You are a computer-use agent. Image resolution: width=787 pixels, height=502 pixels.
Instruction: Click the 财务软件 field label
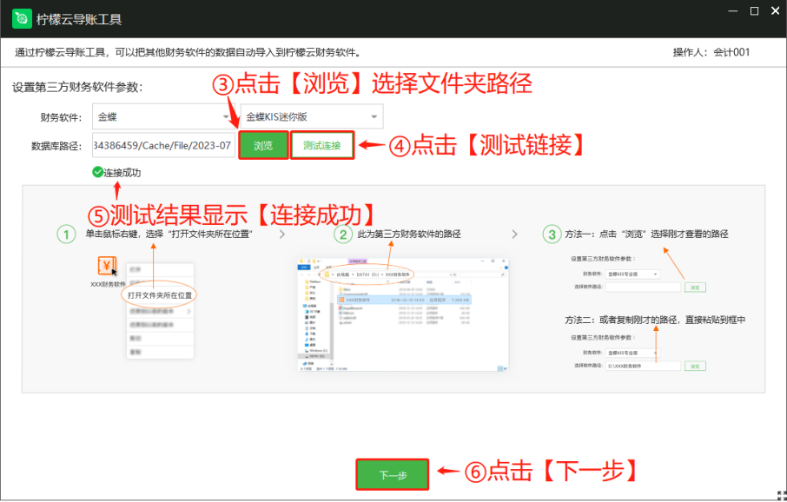(x=61, y=117)
